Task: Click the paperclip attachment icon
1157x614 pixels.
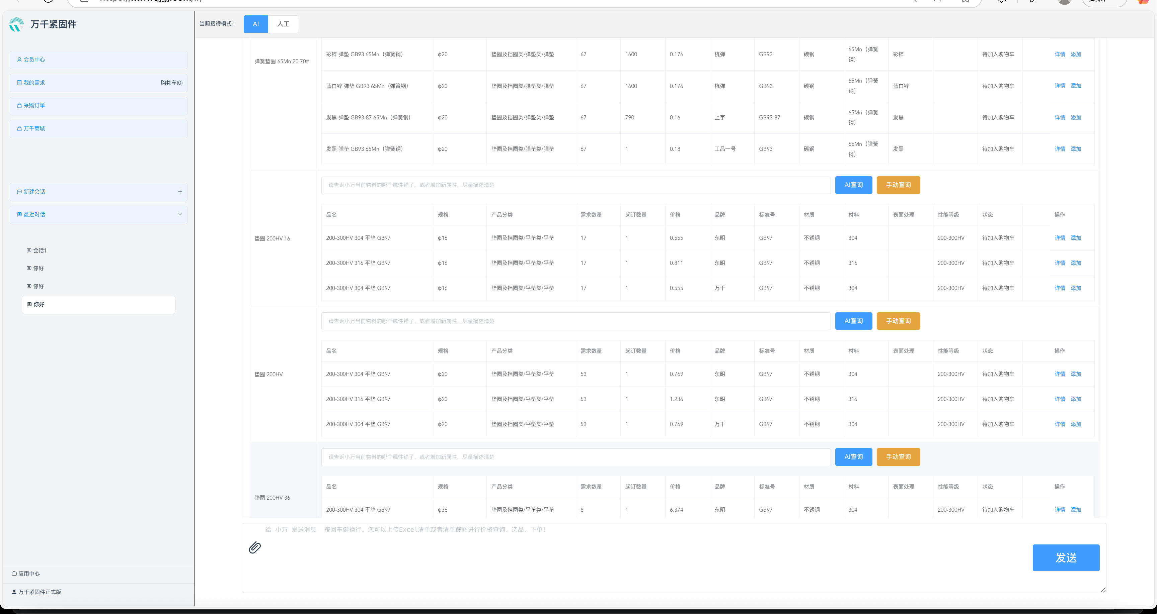Action: 255,547
